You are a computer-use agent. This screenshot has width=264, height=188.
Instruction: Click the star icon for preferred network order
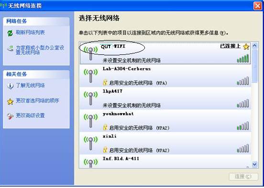click(10, 102)
